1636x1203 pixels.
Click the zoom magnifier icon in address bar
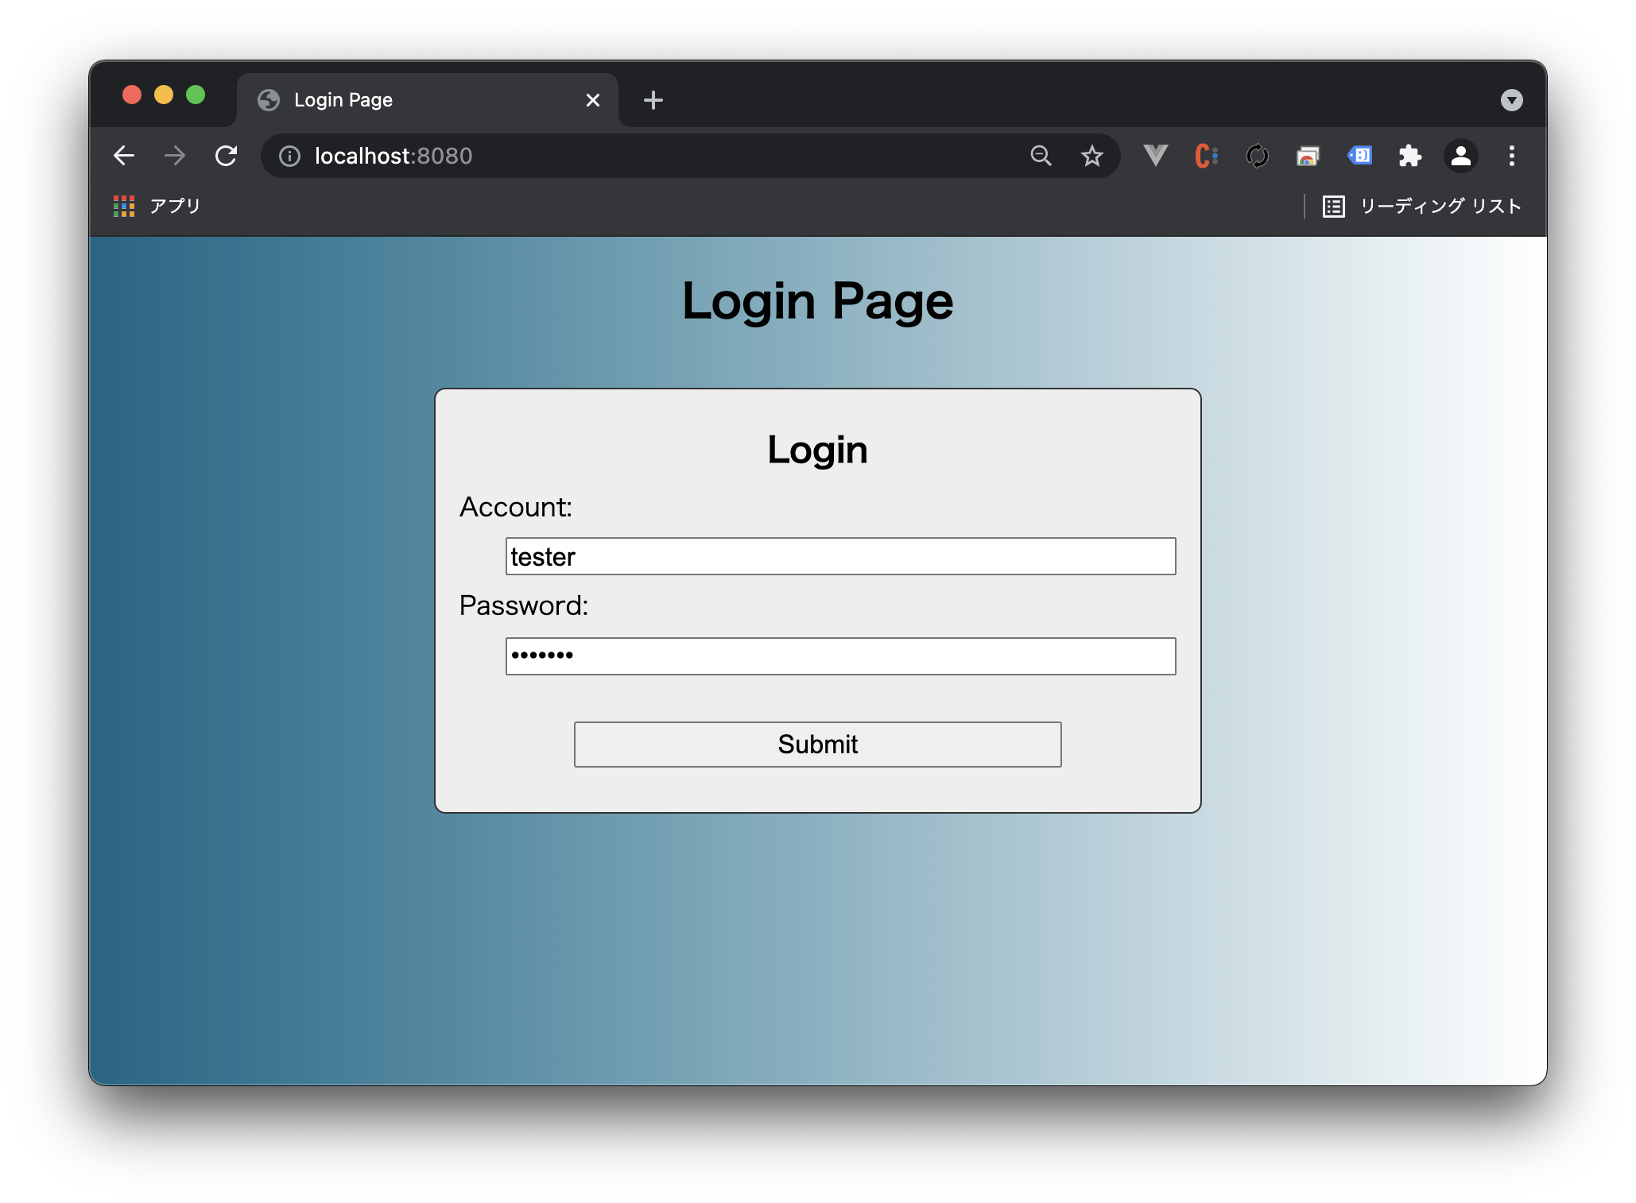[1041, 156]
